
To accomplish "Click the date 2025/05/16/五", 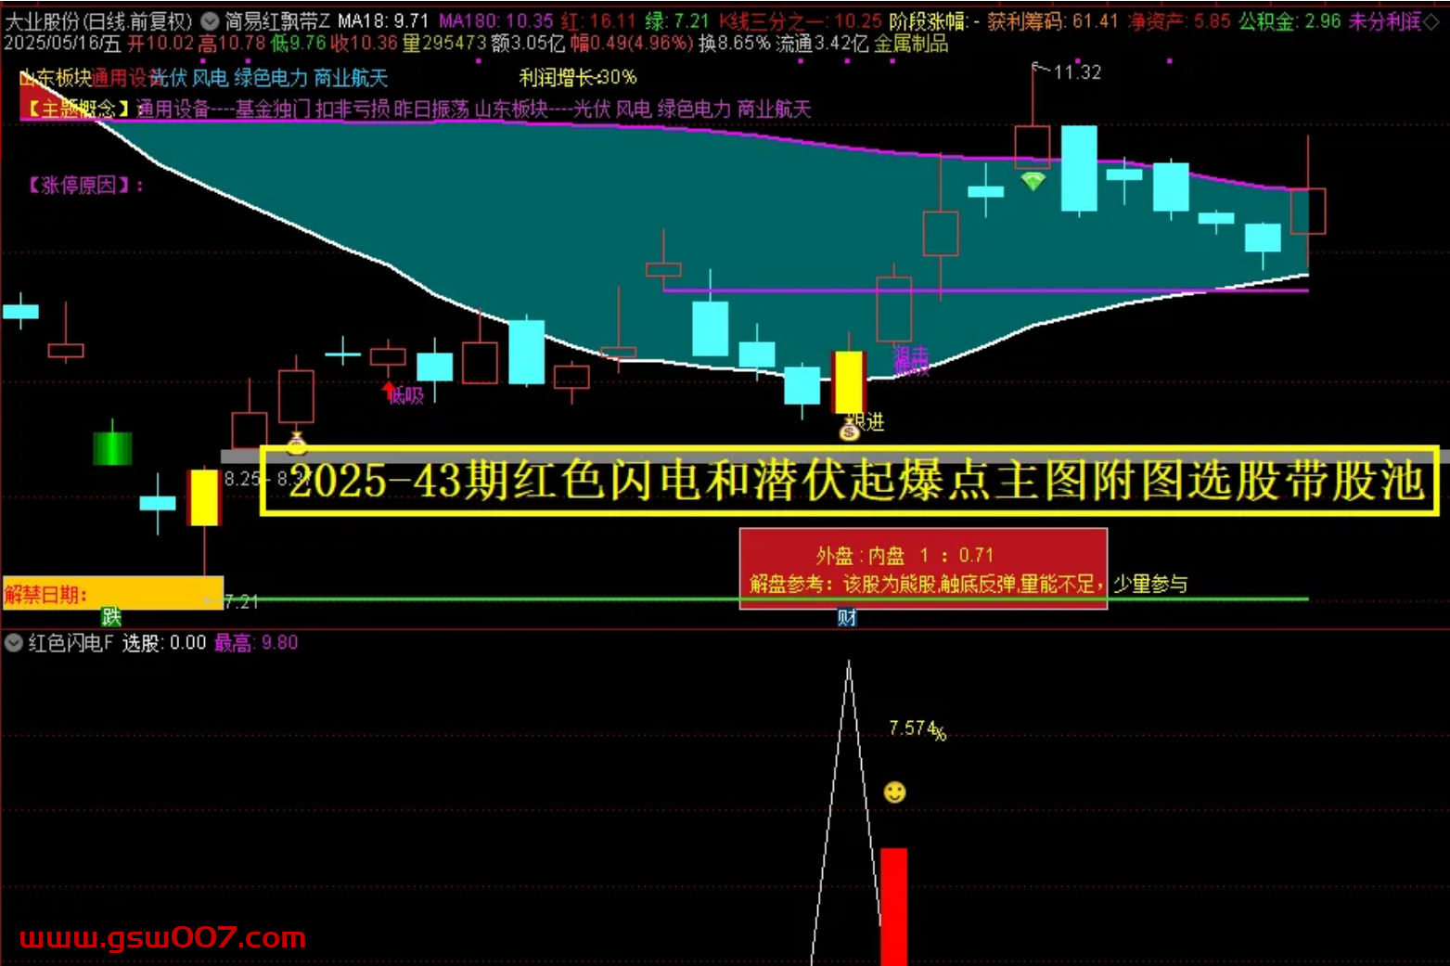I will coord(62,44).
